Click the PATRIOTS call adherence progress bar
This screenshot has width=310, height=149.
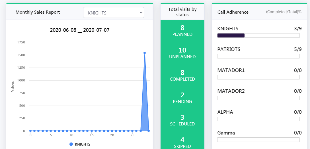click(258, 56)
